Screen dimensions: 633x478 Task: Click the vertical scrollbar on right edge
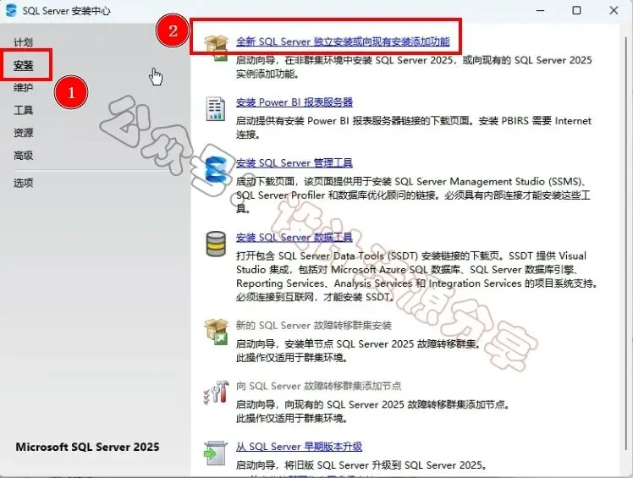626,242
